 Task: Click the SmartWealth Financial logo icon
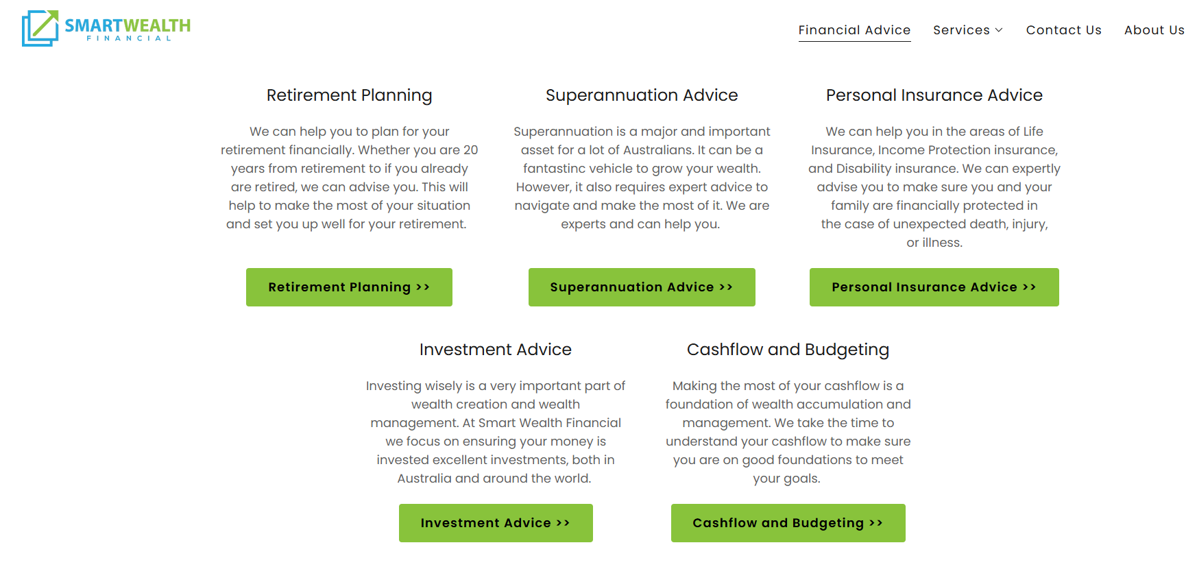40,28
